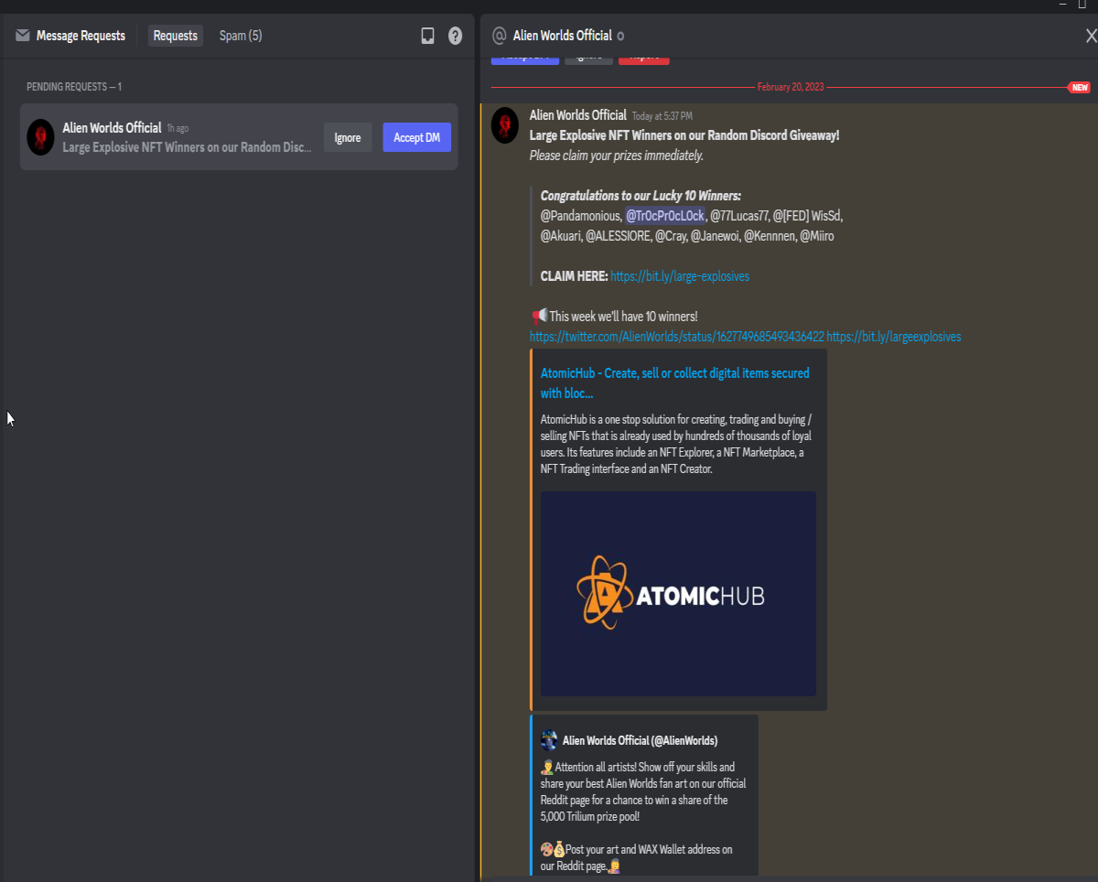Open the bit.ly/largeexplosives link
Image resolution: width=1098 pixels, height=882 pixels.
tap(894, 337)
